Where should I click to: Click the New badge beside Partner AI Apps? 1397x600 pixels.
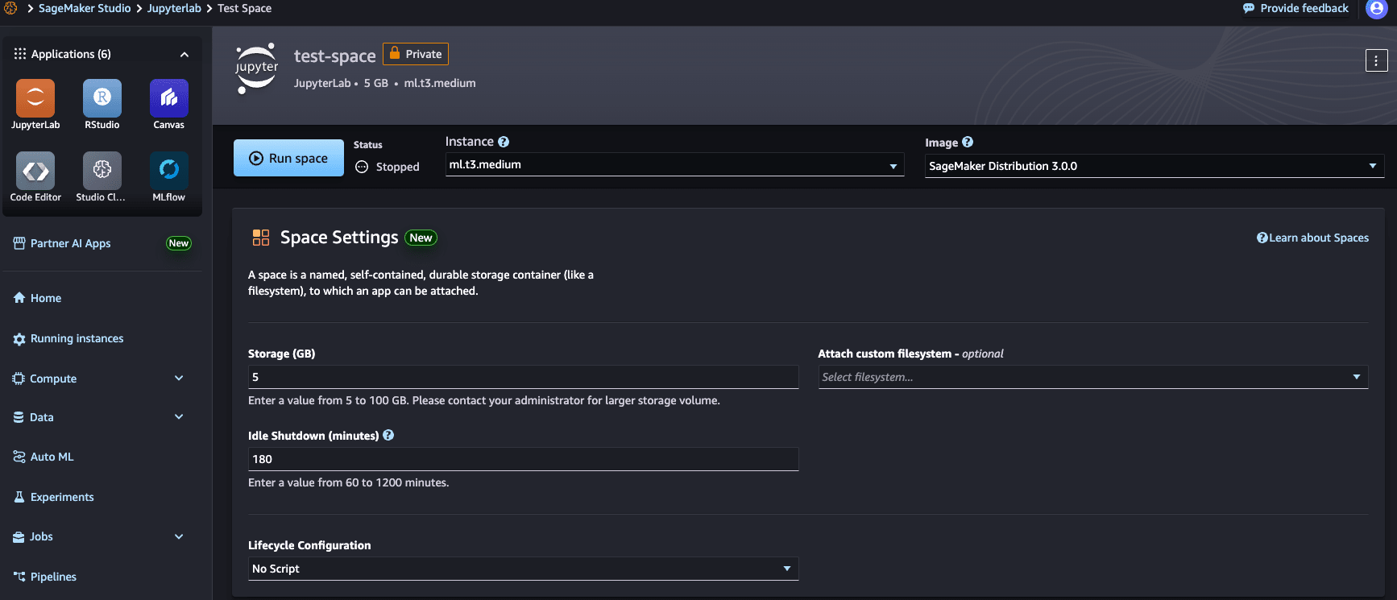(x=179, y=243)
